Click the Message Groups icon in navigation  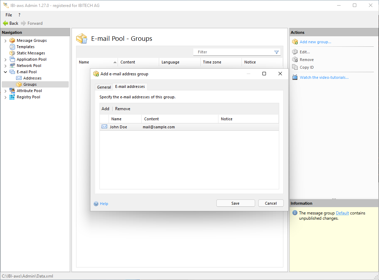pos(12,40)
